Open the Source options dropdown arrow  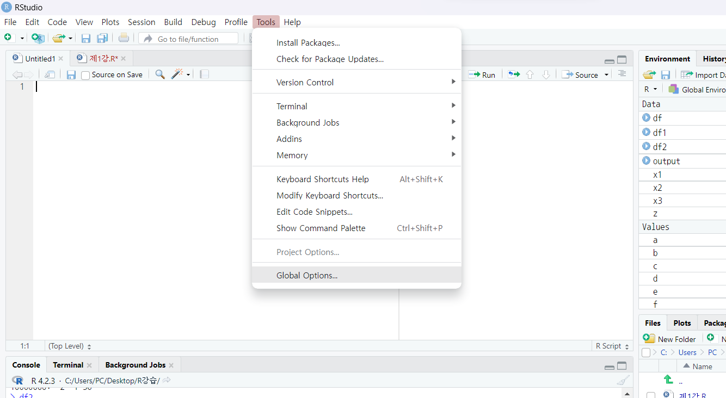[x=606, y=75]
